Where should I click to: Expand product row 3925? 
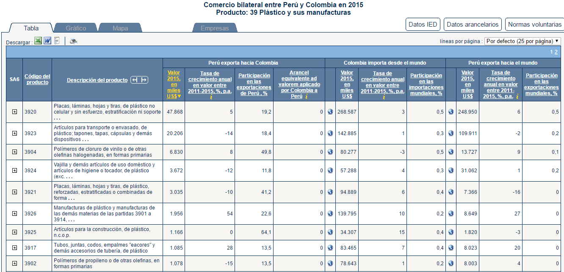coord(14,232)
